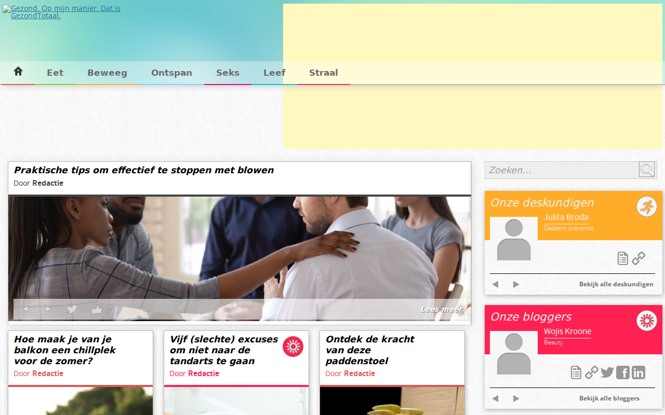The width and height of the screenshot is (665, 415).
Task: Open Wojis Kroone's LinkedIn icon
Action: [x=639, y=372]
